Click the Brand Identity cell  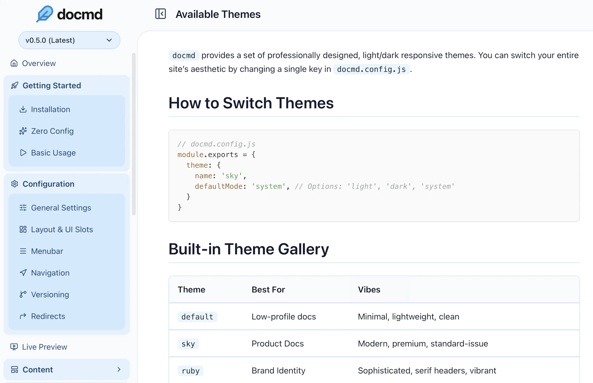[278, 370]
